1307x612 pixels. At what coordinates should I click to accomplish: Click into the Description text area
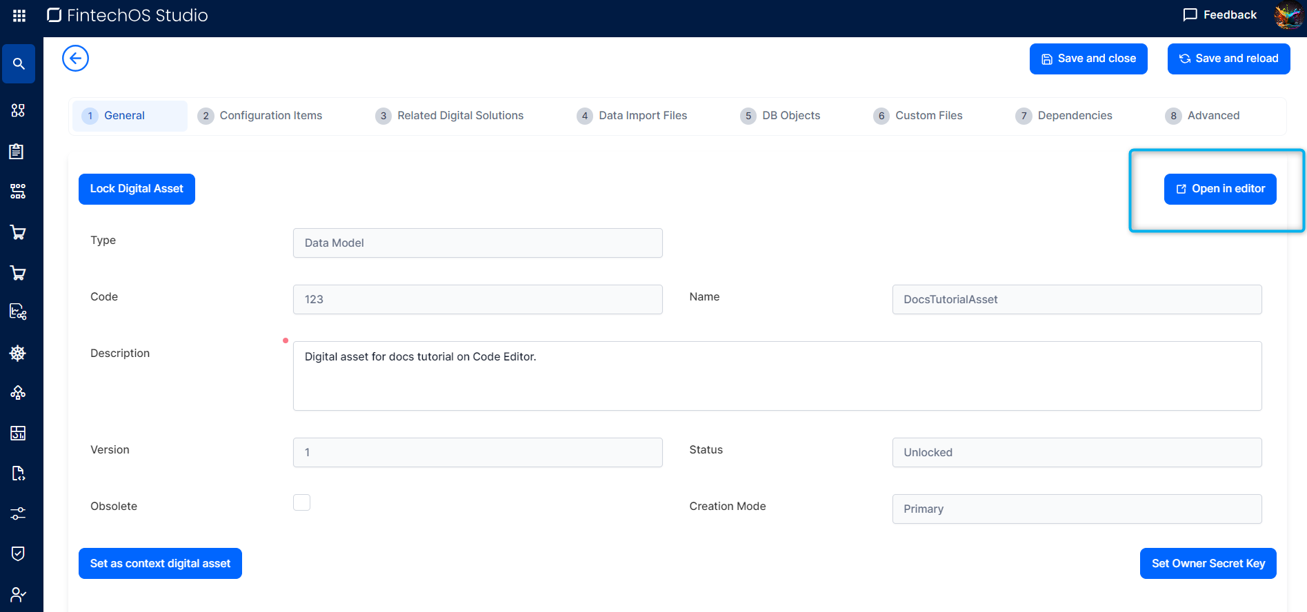coord(777,376)
